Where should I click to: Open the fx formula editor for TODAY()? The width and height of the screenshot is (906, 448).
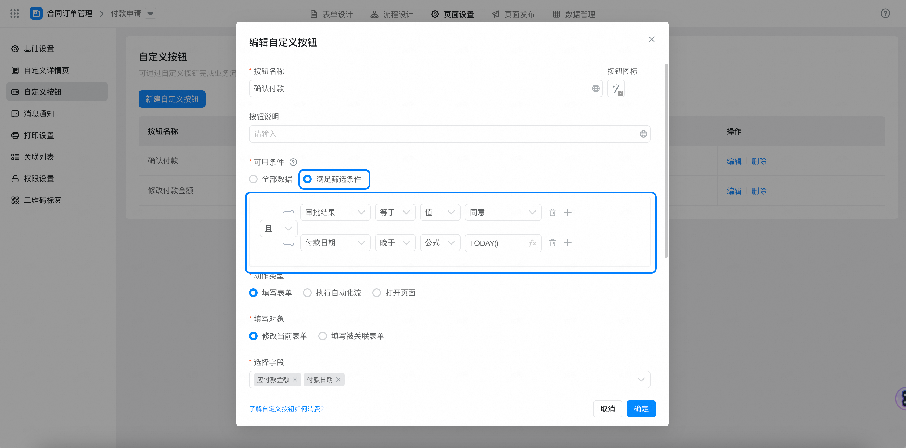(532, 243)
